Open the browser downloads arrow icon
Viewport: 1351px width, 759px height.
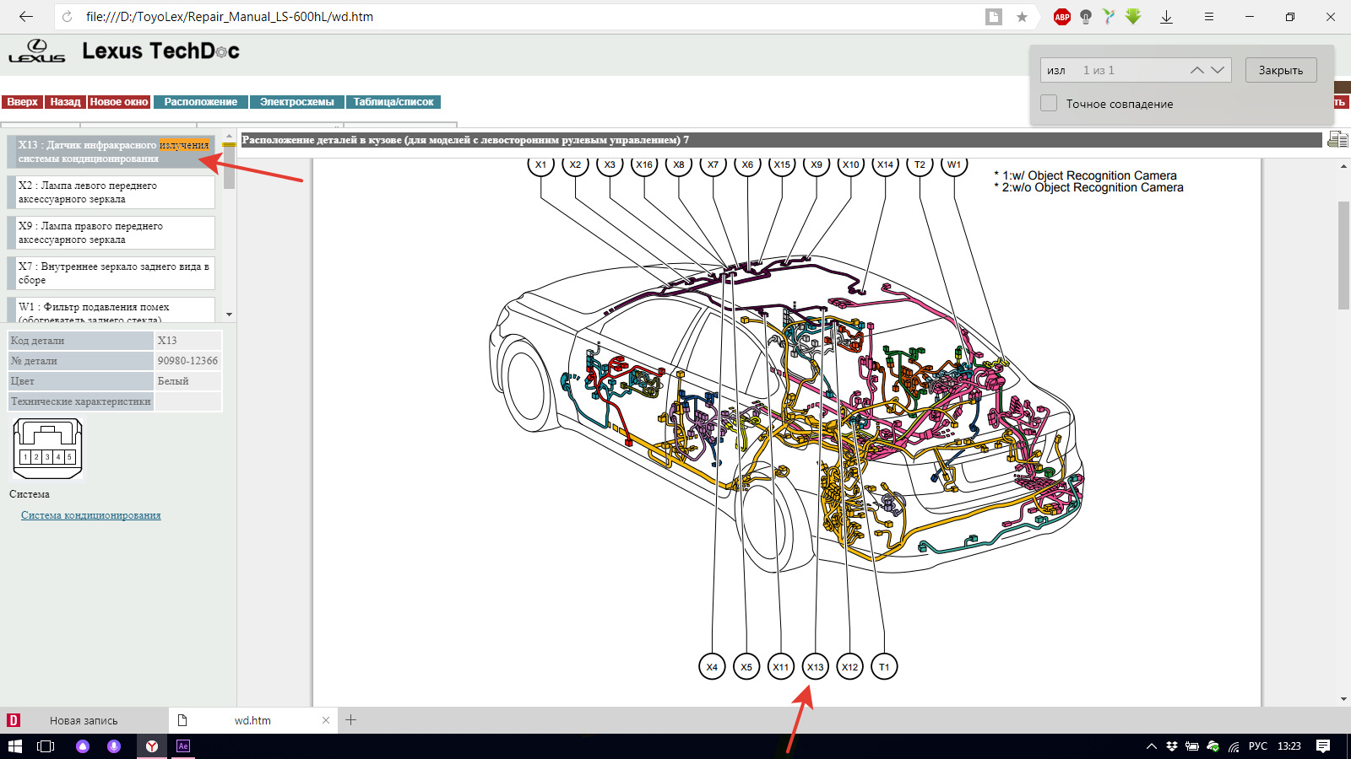click(x=1166, y=17)
